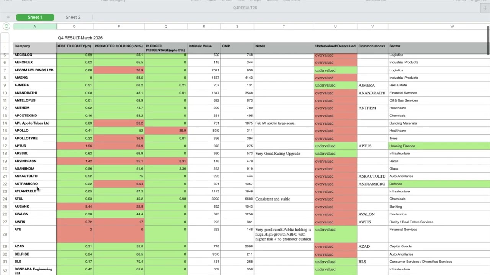Image resolution: width=490 pixels, height=275 pixels.
Task: Select column S header
Action: point(237,26)
